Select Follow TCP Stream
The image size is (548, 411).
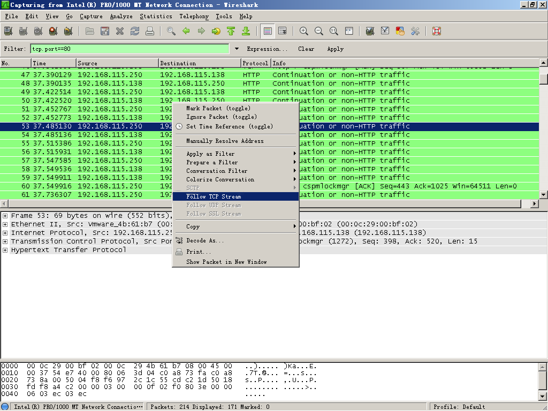pos(236,197)
